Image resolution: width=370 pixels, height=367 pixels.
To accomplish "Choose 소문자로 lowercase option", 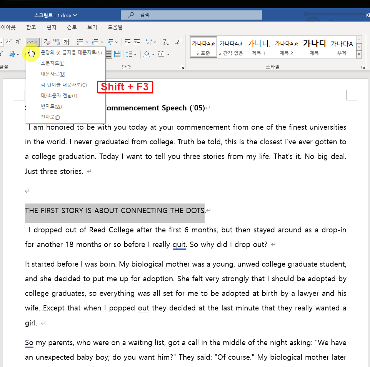I will pos(66,63).
